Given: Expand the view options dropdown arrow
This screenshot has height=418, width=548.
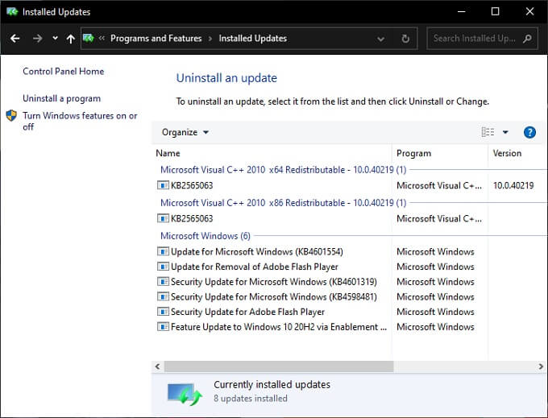Looking at the screenshot, I should click(505, 132).
